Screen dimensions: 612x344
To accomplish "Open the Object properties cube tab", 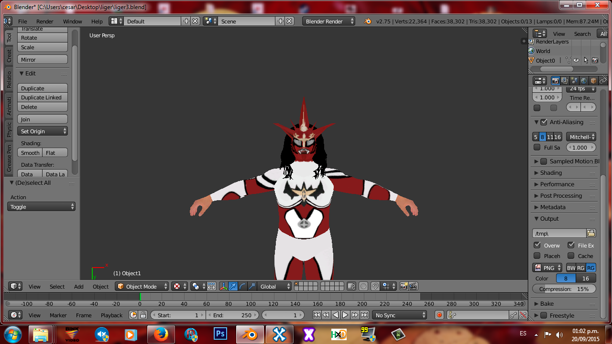I will 593,81.
